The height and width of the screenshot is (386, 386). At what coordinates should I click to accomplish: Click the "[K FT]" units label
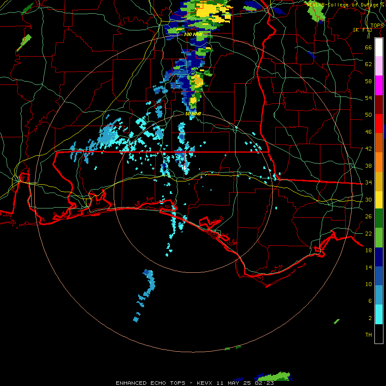coord(362,30)
